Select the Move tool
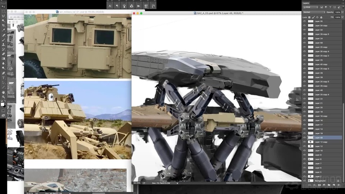Image resolution: width=345 pixels, height=194 pixels. pos(4,7)
